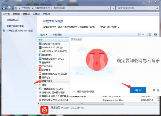Screen dimensions: 161x116
Task: Click the shield icon beside Windows 功能
Action: tap(4, 31)
